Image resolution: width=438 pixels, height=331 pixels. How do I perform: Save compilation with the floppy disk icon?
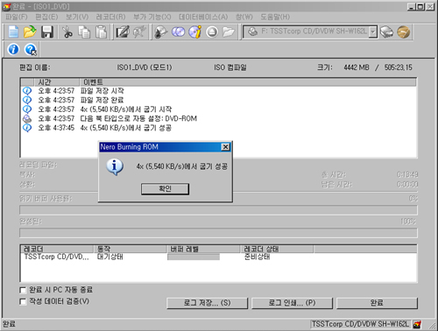pos(47,32)
